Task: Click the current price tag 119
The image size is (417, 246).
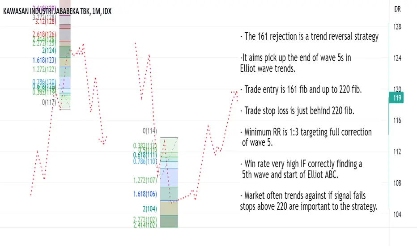Action: point(396,98)
